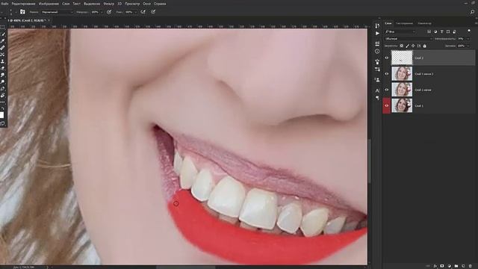
Task: Open the layer blend mode dropdown
Action: [x=409, y=39]
